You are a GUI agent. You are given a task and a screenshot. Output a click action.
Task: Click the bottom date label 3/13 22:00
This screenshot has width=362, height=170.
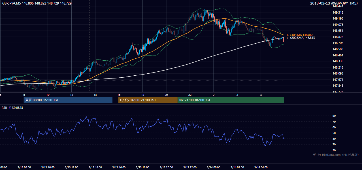(190, 167)
